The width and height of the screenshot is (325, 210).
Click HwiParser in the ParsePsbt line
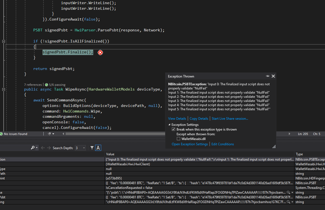pyautogui.click(x=85, y=30)
